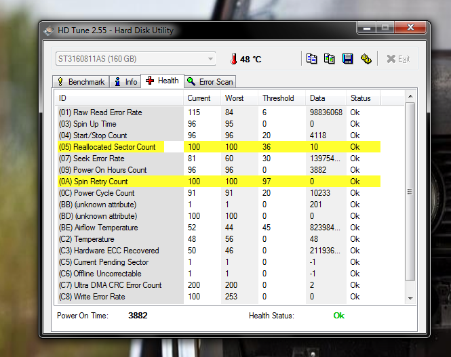Save results with floppy disk icon
451x357 pixels.
(x=347, y=58)
